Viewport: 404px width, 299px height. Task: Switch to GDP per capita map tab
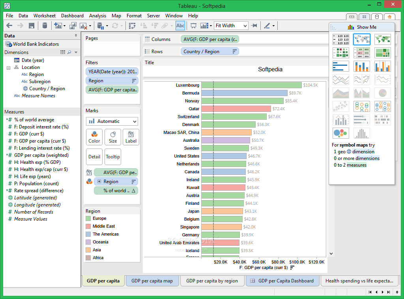[x=152, y=281]
